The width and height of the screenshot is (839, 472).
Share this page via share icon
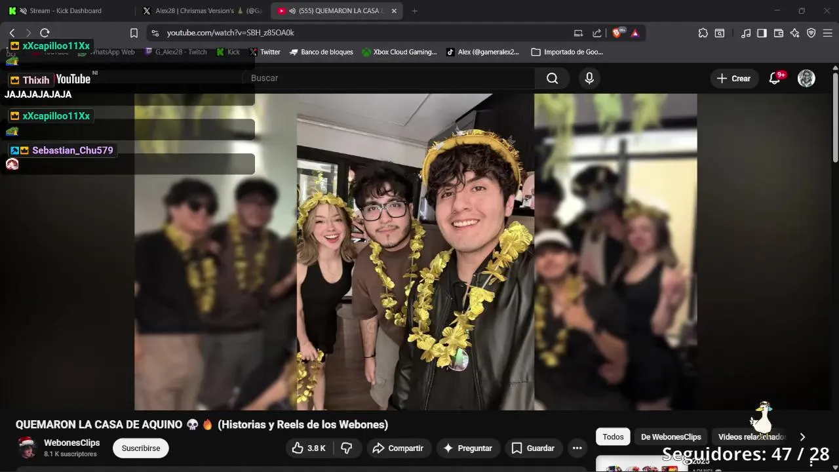(596, 33)
